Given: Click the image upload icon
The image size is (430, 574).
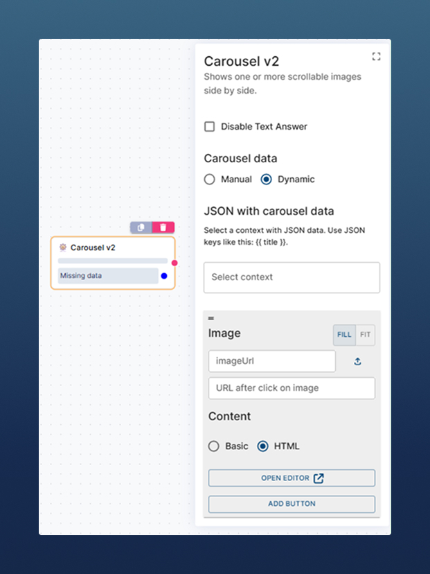Looking at the screenshot, I should click(x=357, y=361).
